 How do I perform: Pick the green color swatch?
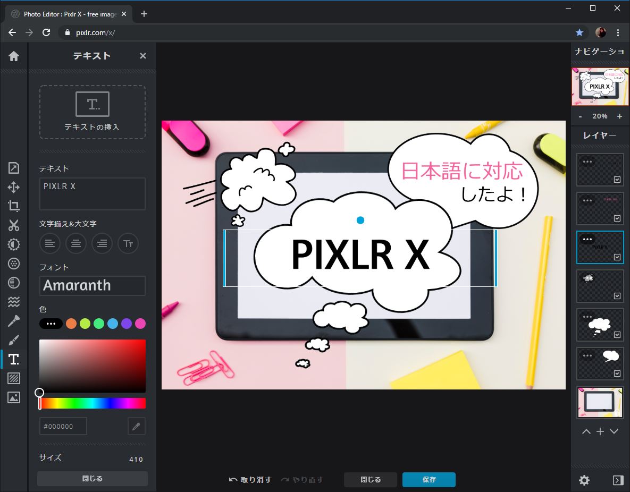coord(99,324)
